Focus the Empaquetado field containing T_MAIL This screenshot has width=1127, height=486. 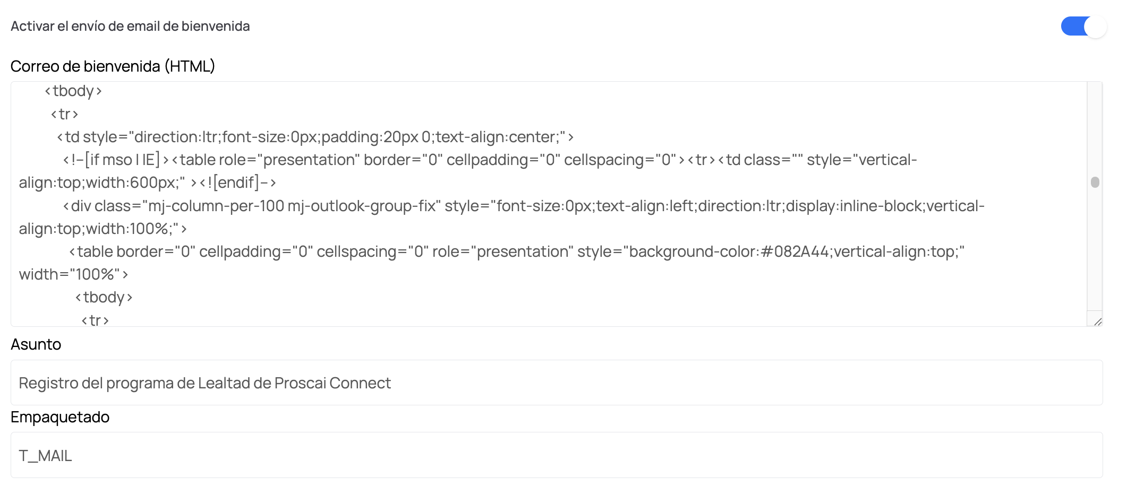pyautogui.click(x=557, y=455)
